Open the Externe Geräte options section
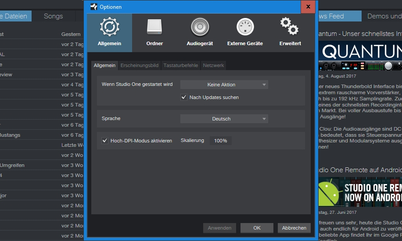402x241 pixels. click(x=245, y=32)
